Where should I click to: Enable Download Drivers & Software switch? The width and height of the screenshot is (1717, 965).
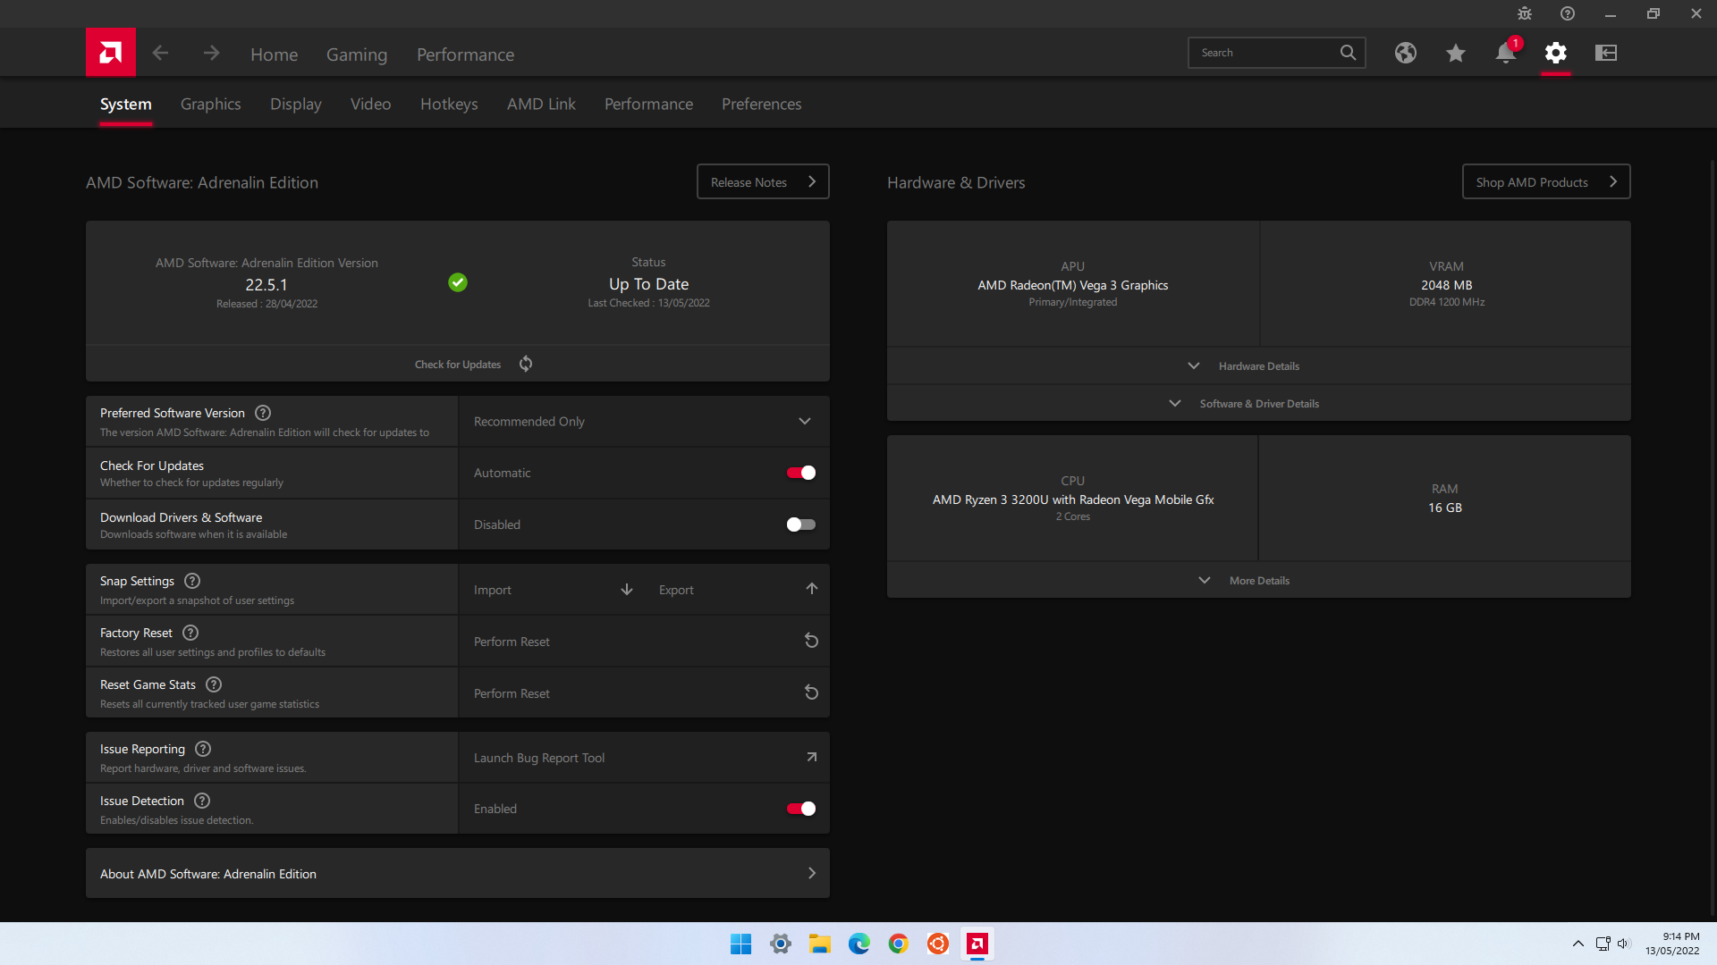pyautogui.click(x=801, y=524)
